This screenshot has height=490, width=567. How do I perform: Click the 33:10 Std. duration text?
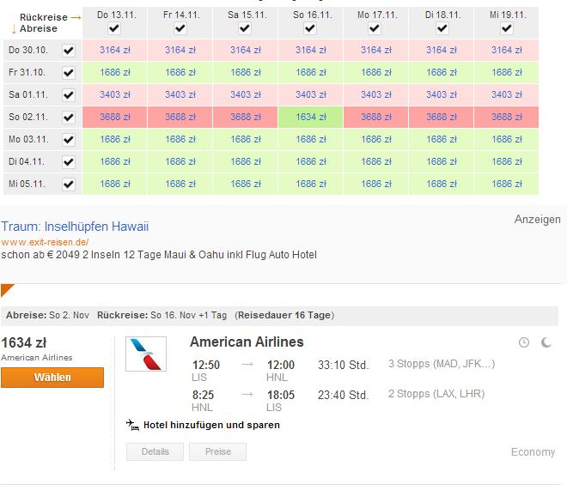point(343,365)
